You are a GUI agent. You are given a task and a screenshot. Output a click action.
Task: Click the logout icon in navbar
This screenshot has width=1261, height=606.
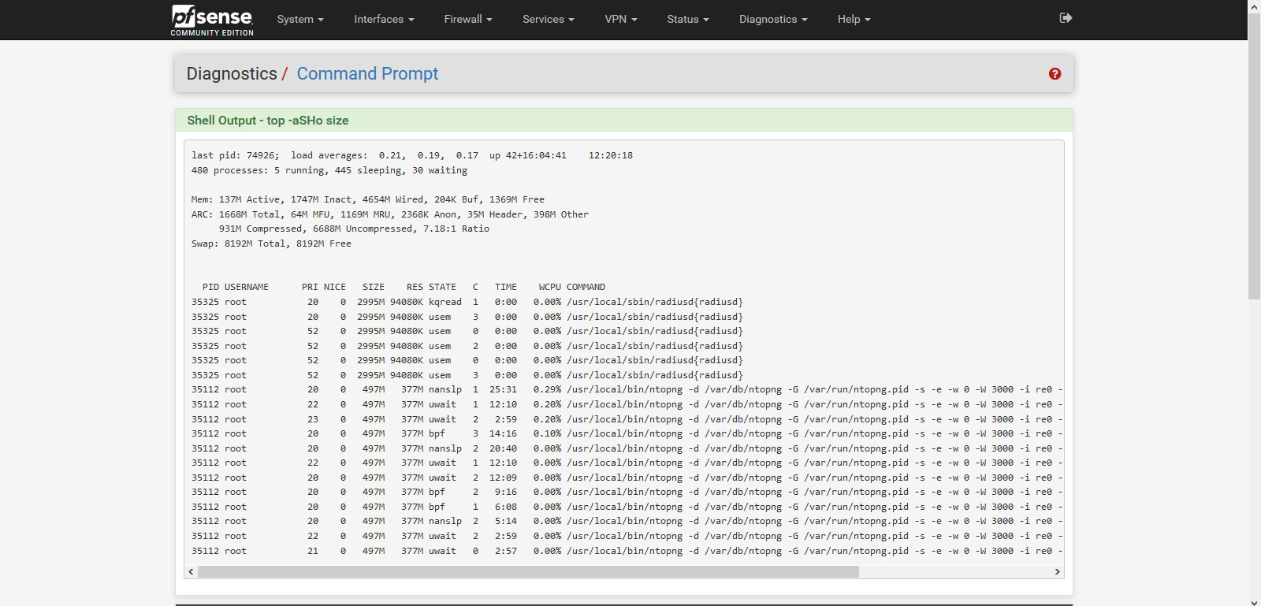[x=1066, y=18]
